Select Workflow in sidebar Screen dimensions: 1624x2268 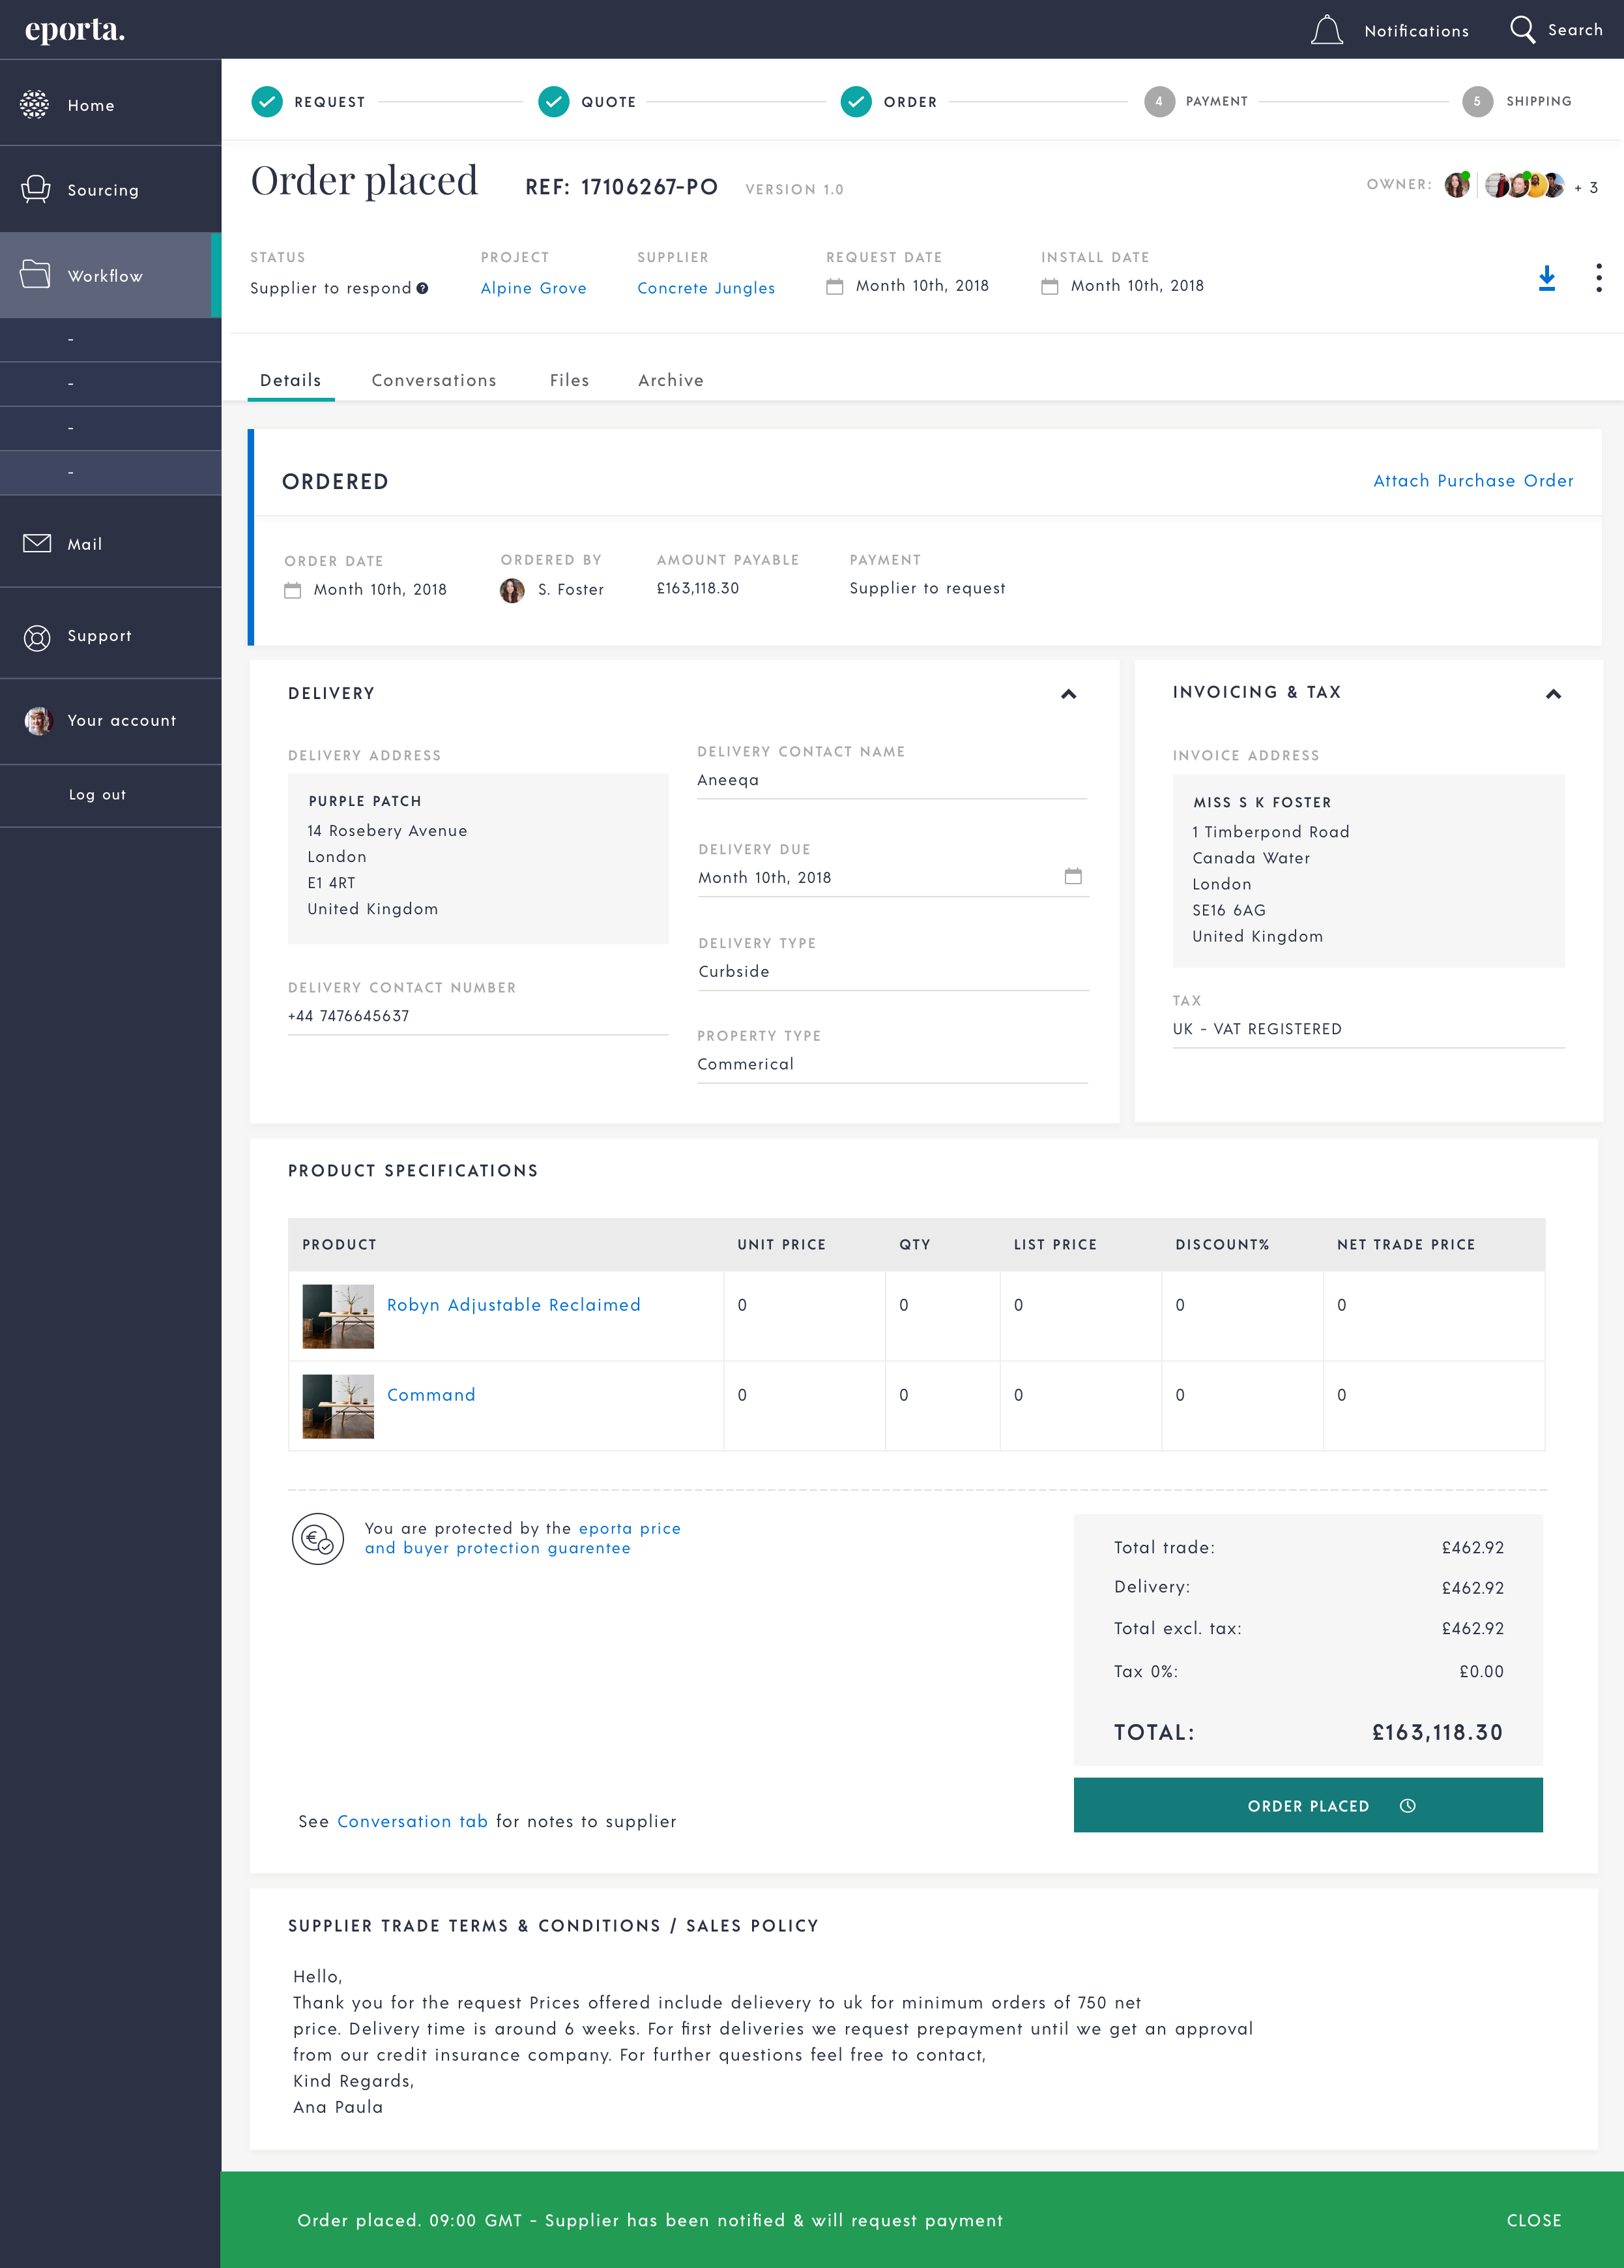(110, 275)
